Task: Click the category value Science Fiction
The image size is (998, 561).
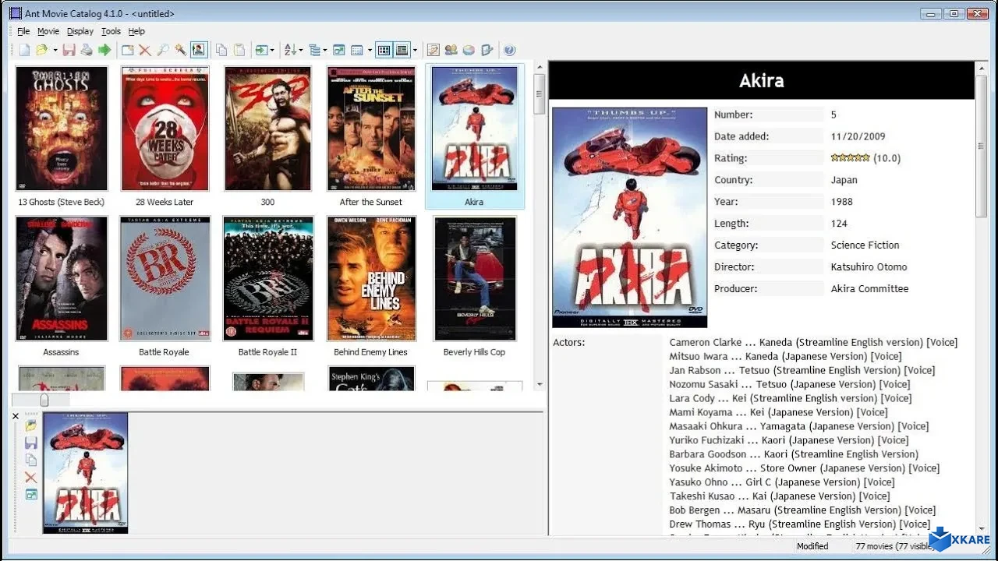Action: pos(865,245)
